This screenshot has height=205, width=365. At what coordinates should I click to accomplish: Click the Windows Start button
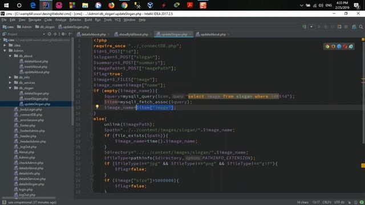pos(6,5)
